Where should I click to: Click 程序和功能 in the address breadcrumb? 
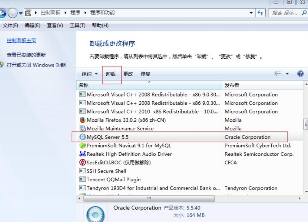(102, 13)
